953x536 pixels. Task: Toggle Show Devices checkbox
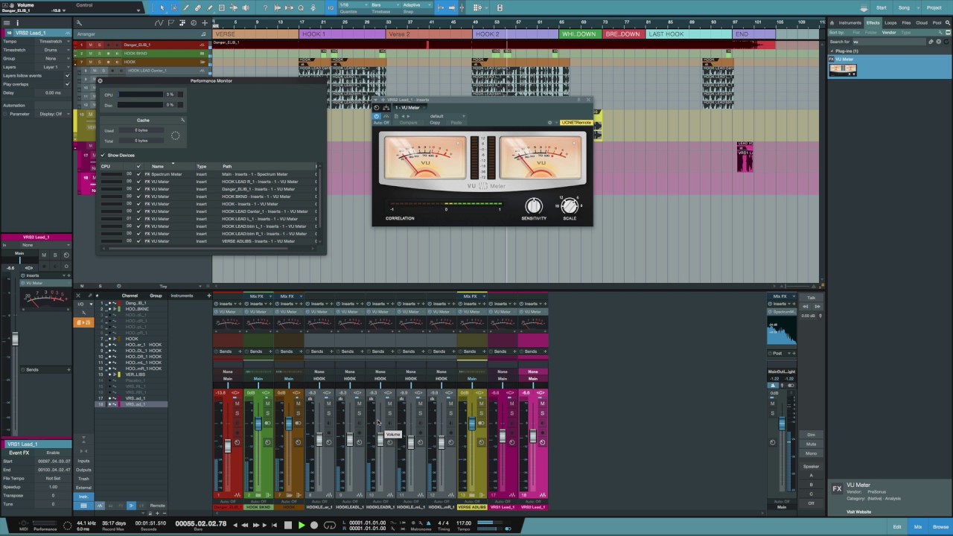(x=103, y=155)
